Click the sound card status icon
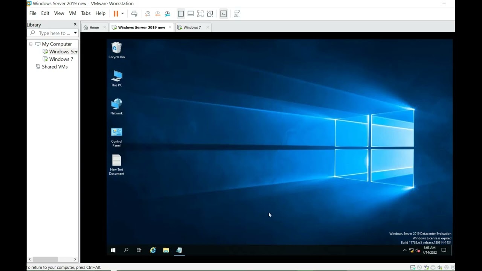 click(440, 267)
